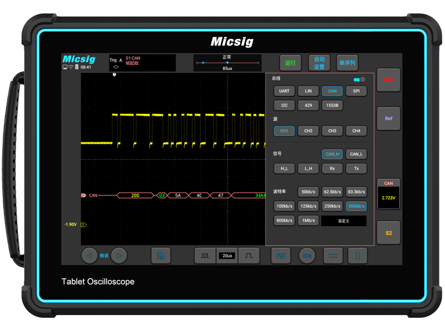The width and height of the screenshot is (445, 334).
Task: Tap the CH1 zero-level marker arrow
Action: tap(84, 224)
